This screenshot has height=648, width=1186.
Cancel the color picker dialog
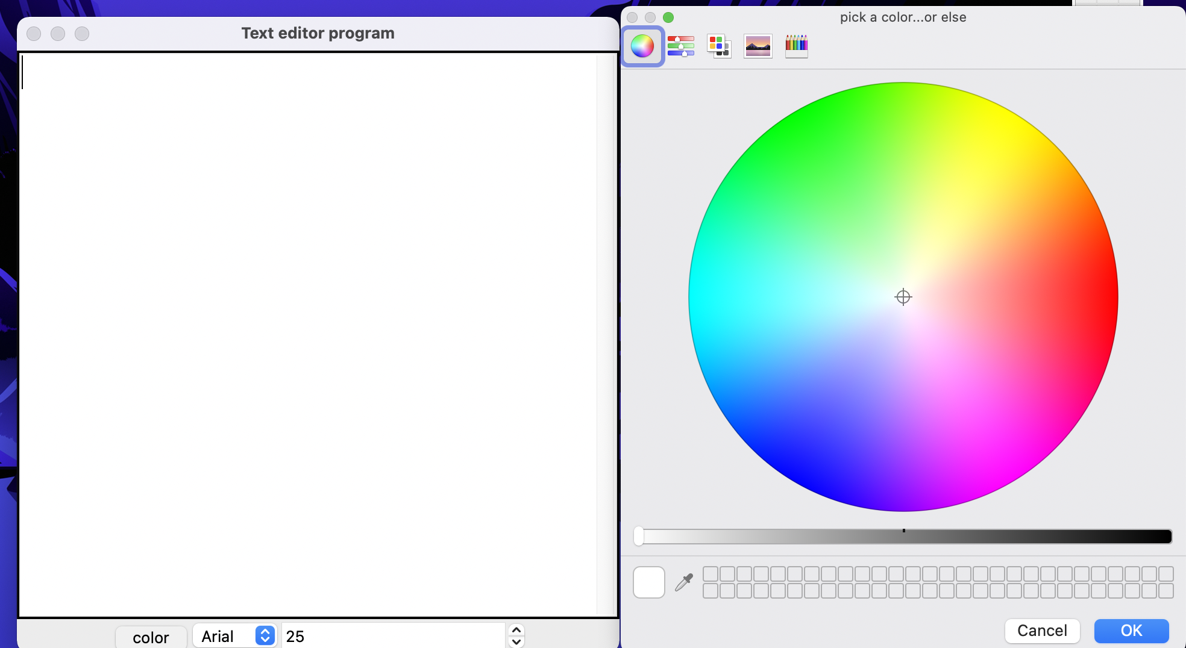click(x=1042, y=631)
